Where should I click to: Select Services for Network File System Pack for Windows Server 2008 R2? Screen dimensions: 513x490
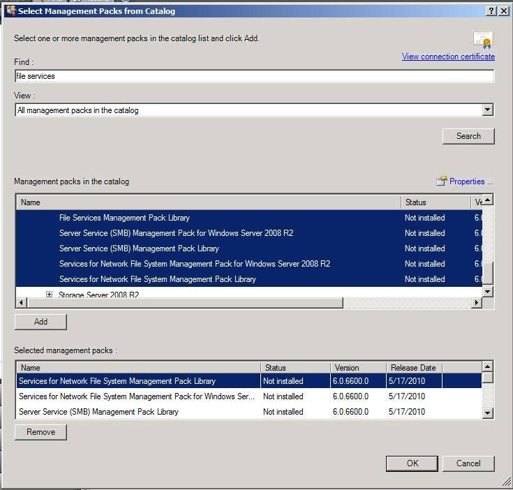248,264
